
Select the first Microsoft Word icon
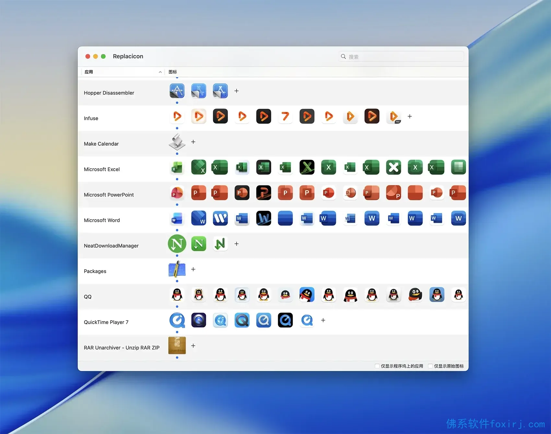pos(177,218)
